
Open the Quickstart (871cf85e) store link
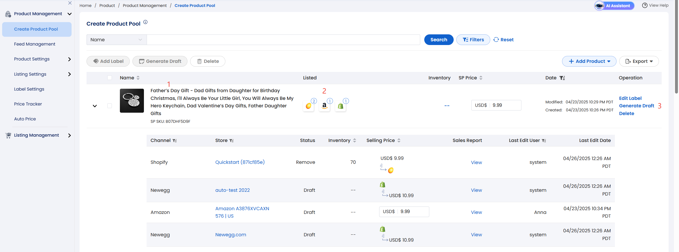240,162
